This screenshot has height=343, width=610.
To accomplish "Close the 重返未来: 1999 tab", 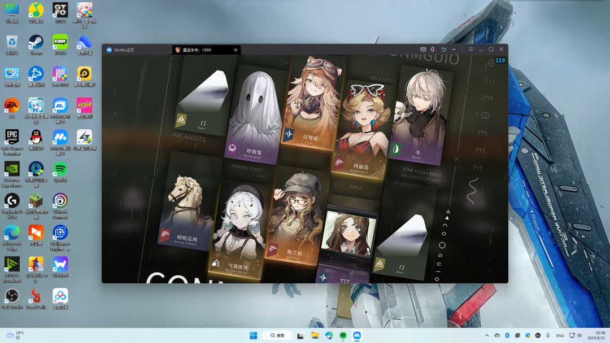I will (236, 50).
